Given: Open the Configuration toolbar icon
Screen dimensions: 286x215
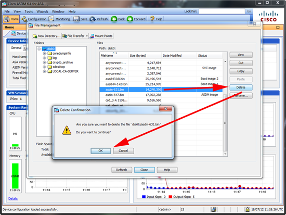Looking at the screenshot, I should (24, 19).
